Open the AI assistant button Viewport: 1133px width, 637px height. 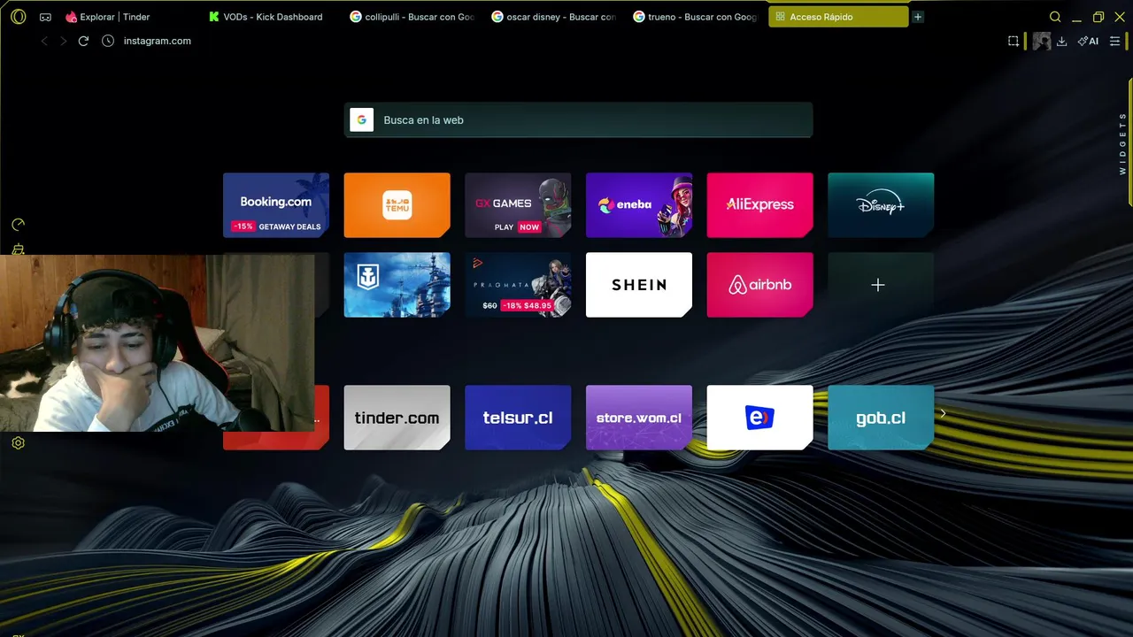(1088, 41)
